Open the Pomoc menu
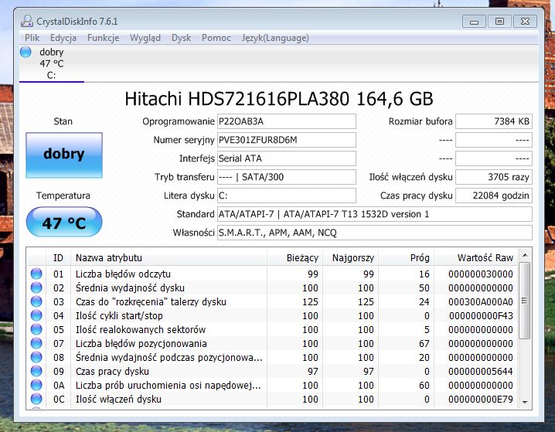The height and width of the screenshot is (432, 555). 216,38
